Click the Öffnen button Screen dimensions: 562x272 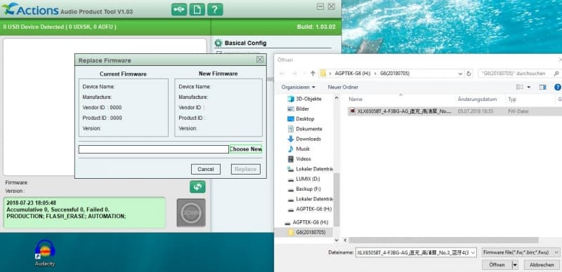coord(497,265)
